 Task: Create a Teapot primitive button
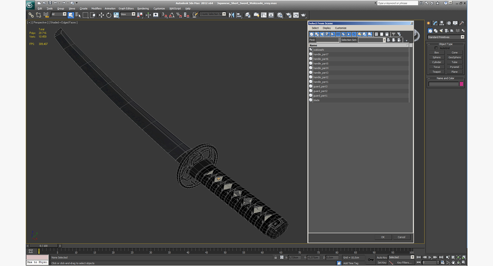(437, 72)
